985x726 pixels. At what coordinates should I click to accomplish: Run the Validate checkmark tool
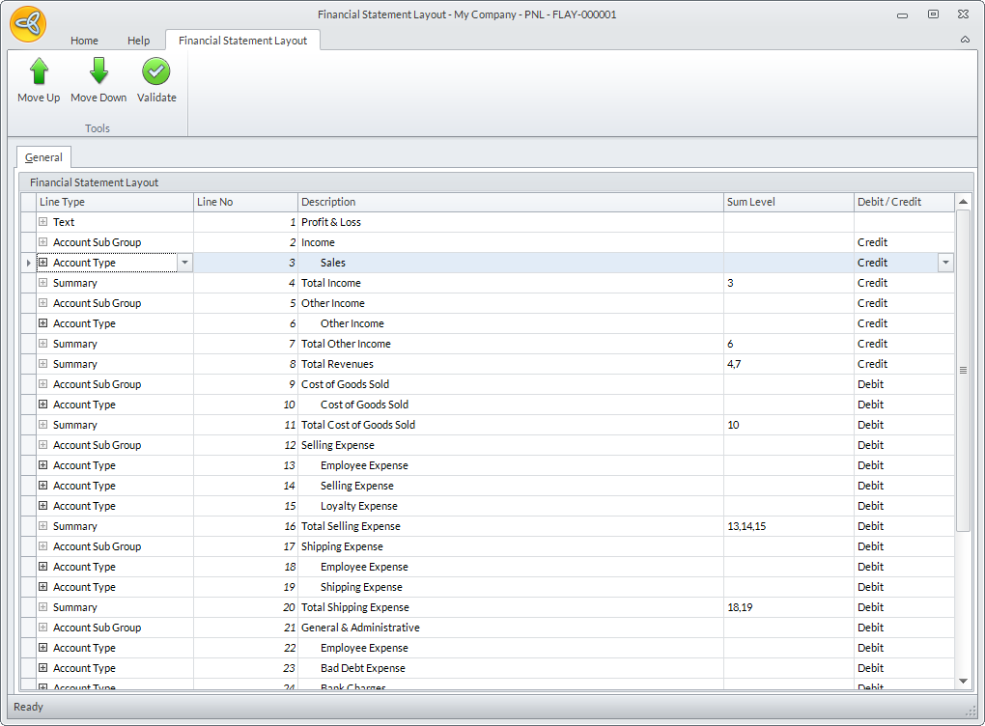pos(156,72)
